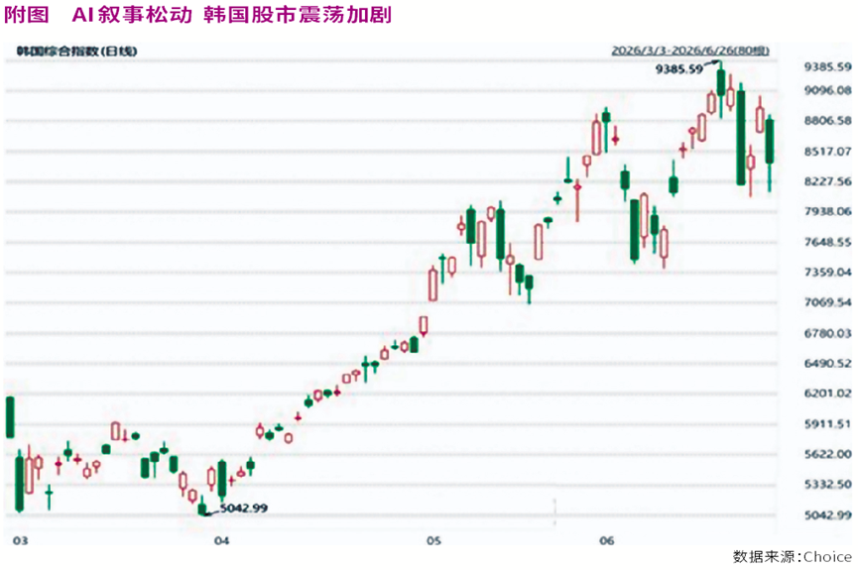Image resolution: width=858 pixels, height=570 pixels.
Task: Click the 9385.59 peak price annotation
Action: point(678,69)
